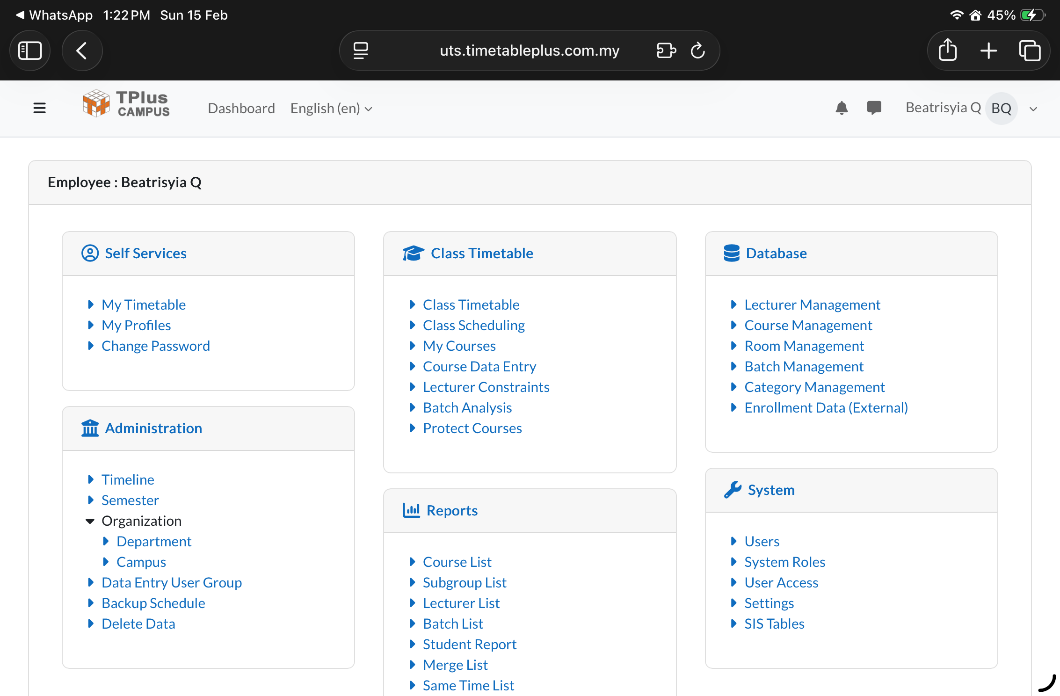Viewport: 1060px width, 696px height.
Task: Select the Dashboard menu item
Action: [241, 108]
